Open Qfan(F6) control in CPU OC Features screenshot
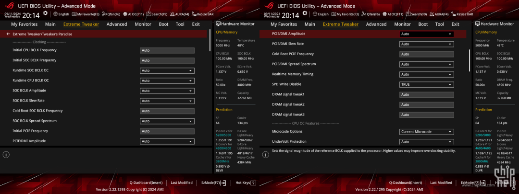 click(x=371, y=14)
